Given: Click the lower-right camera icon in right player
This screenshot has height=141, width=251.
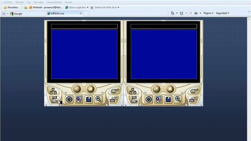Looking at the screenshot, I should pyautogui.click(x=193, y=99).
